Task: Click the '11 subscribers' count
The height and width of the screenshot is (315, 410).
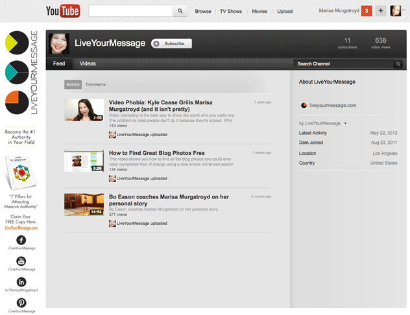Action: (x=347, y=43)
